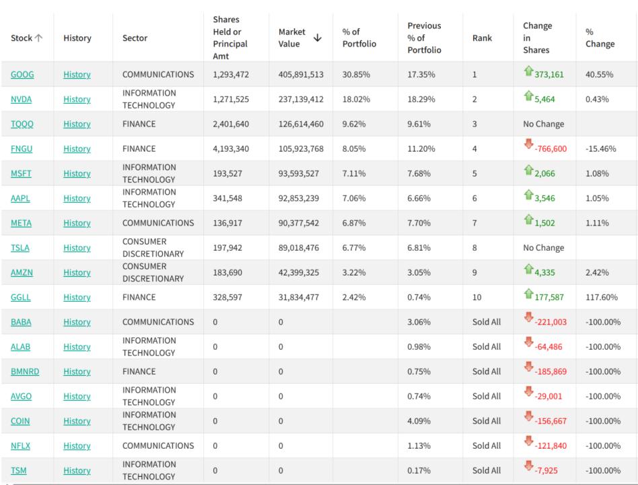The width and height of the screenshot is (638, 485).
Task: Open History link for NFLX
Action: (x=77, y=446)
